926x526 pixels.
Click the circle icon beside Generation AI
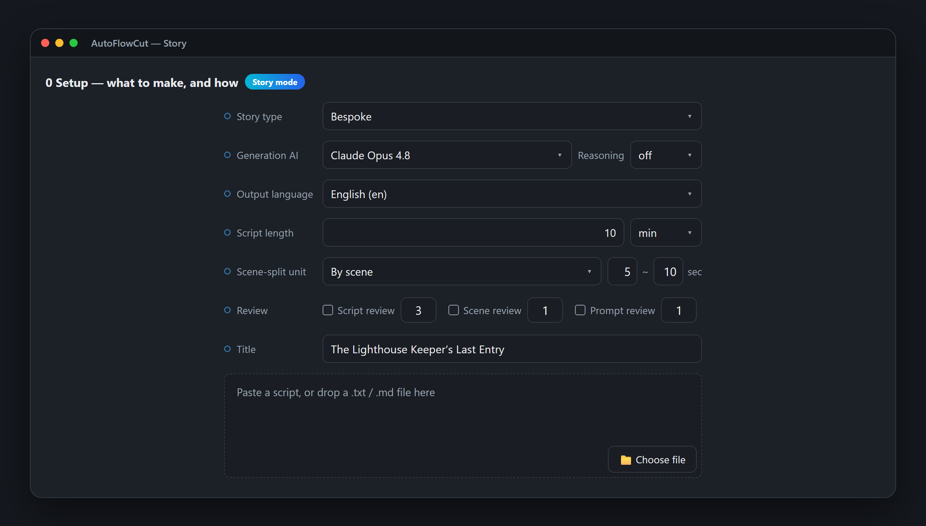[x=227, y=155]
